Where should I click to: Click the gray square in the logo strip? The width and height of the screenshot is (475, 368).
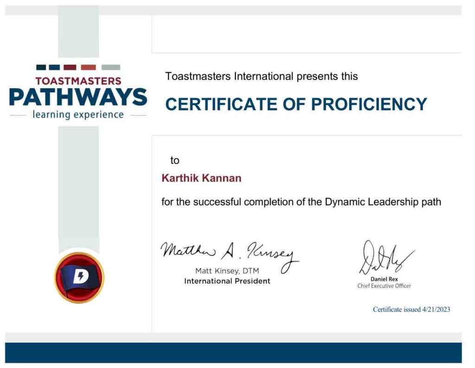pyautogui.click(x=110, y=67)
